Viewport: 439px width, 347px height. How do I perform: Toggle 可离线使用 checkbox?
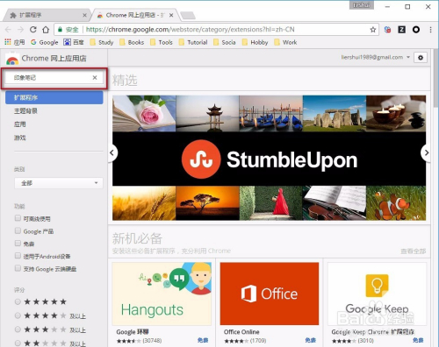[x=18, y=218]
